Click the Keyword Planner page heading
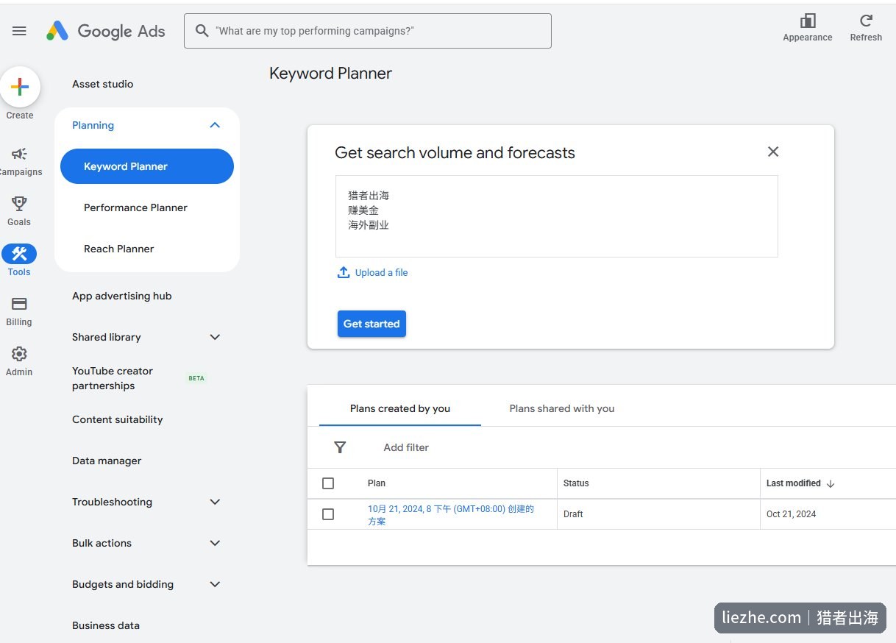 330,73
